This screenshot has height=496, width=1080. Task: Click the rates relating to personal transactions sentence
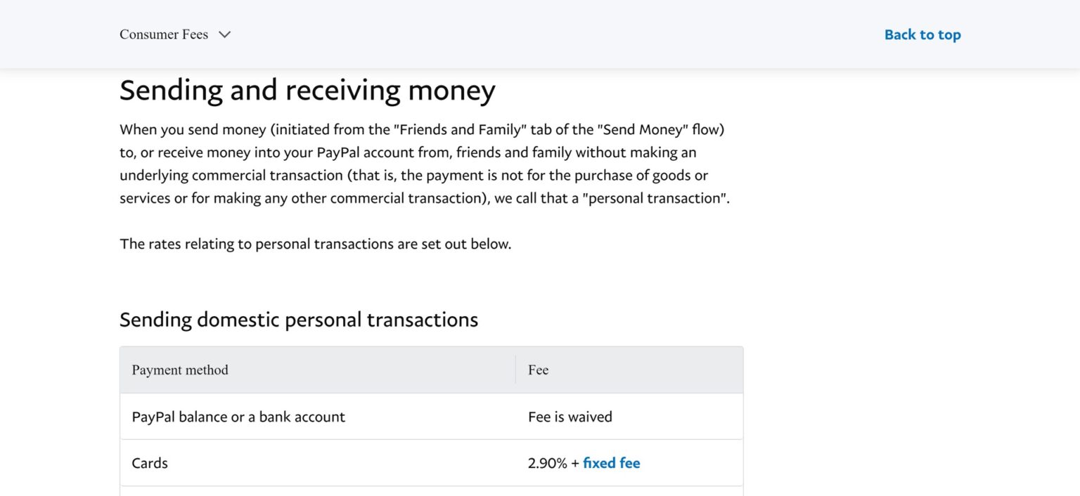(315, 244)
